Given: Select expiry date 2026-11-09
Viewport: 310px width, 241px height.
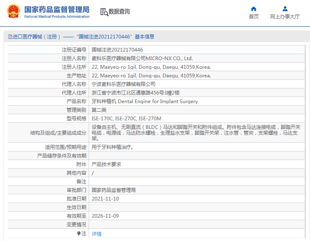Looking at the screenshot, I should click(x=105, y=216).
